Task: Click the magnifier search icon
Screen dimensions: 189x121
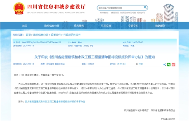Action: coord(145,8)
